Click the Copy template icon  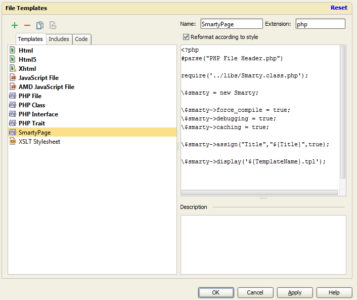[40, 25]
